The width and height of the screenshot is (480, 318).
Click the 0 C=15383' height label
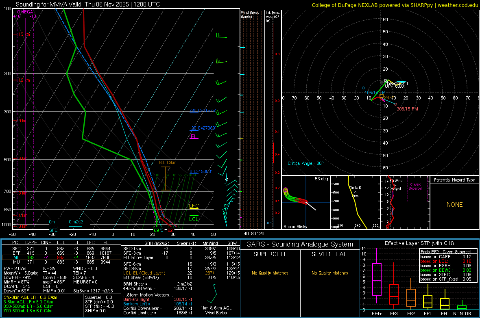pos(201,171)
